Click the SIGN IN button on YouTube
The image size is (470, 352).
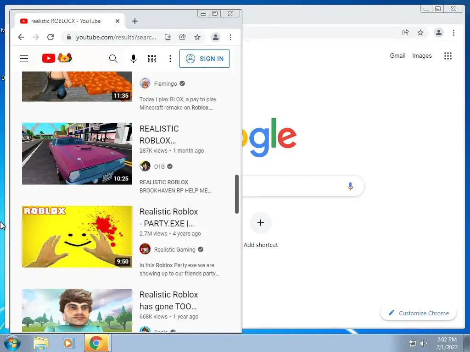coord(204,59)
